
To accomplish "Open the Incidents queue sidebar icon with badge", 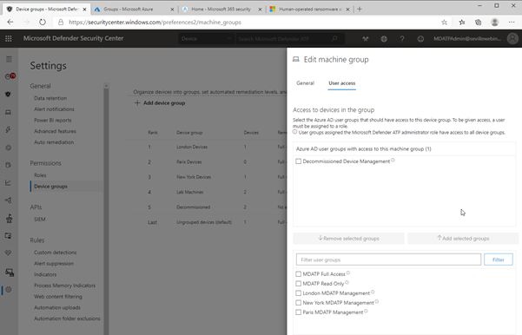I will pos(10,76).
